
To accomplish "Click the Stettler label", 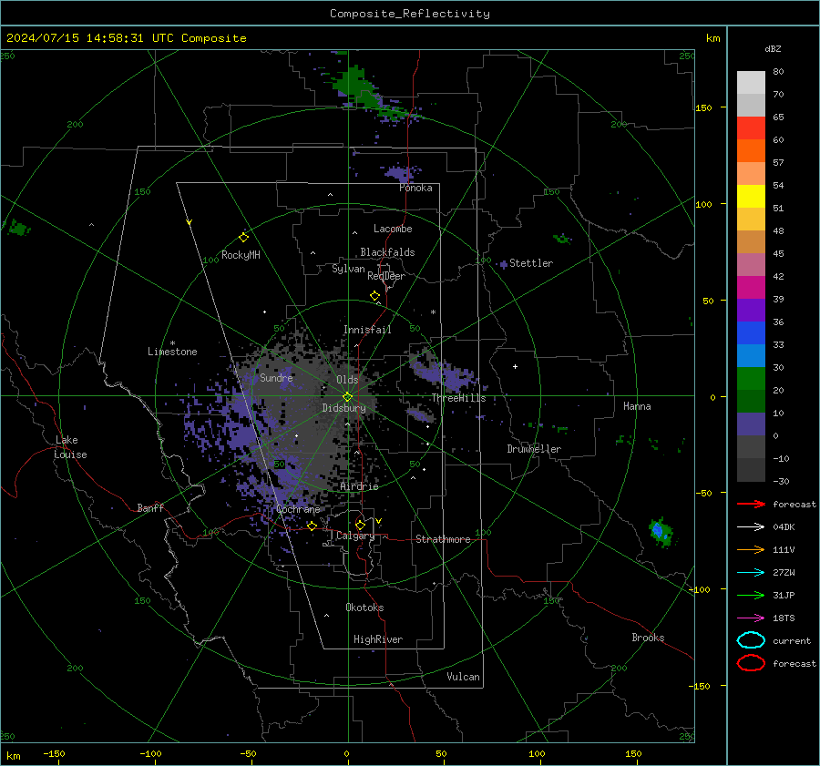I will [531, 263].
